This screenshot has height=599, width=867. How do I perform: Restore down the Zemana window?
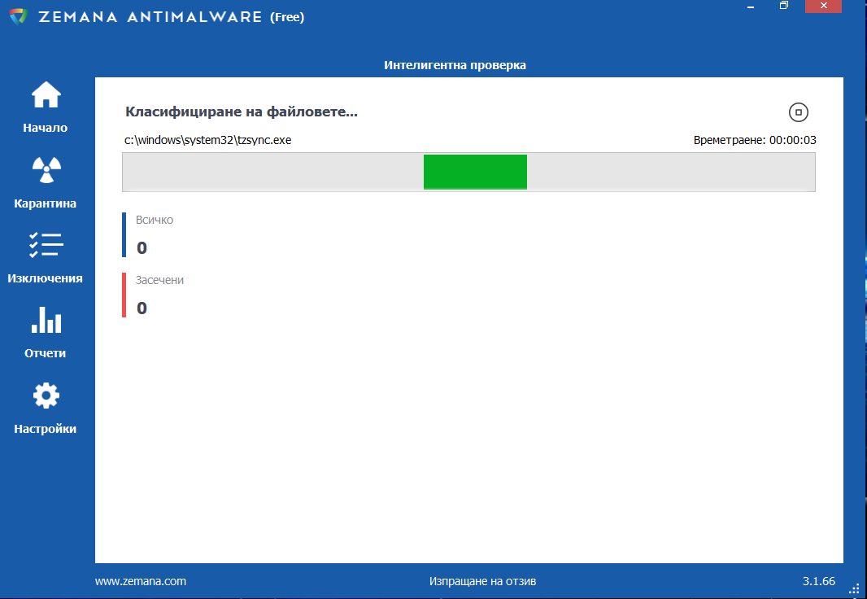[x=783, y=6]
